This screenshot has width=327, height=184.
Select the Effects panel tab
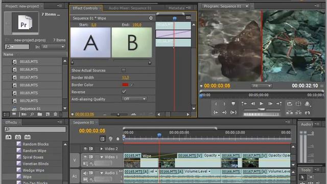point(11,122)
